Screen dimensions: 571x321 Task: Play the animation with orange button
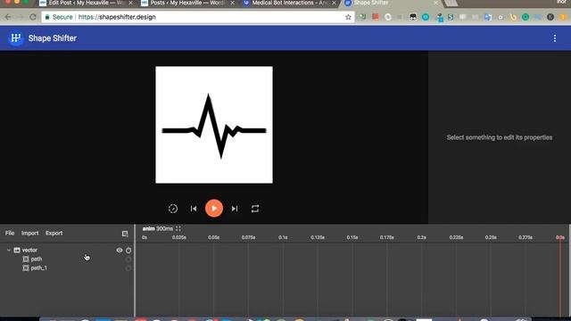[x=214, y=209]
